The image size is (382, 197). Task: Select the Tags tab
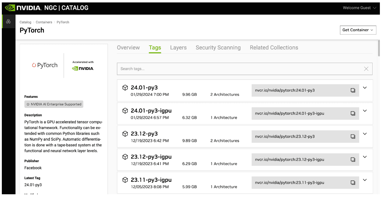155,48
